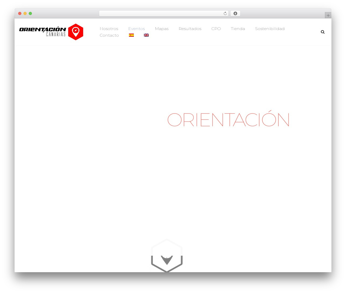The image size is (346, 293).
Task: Add a new browser tab
Action: (328, 15)
